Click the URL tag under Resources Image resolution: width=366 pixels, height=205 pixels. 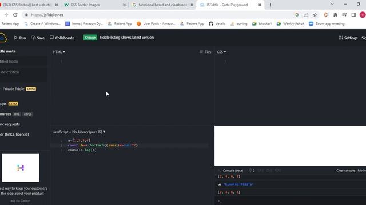(x=17, y=114)
